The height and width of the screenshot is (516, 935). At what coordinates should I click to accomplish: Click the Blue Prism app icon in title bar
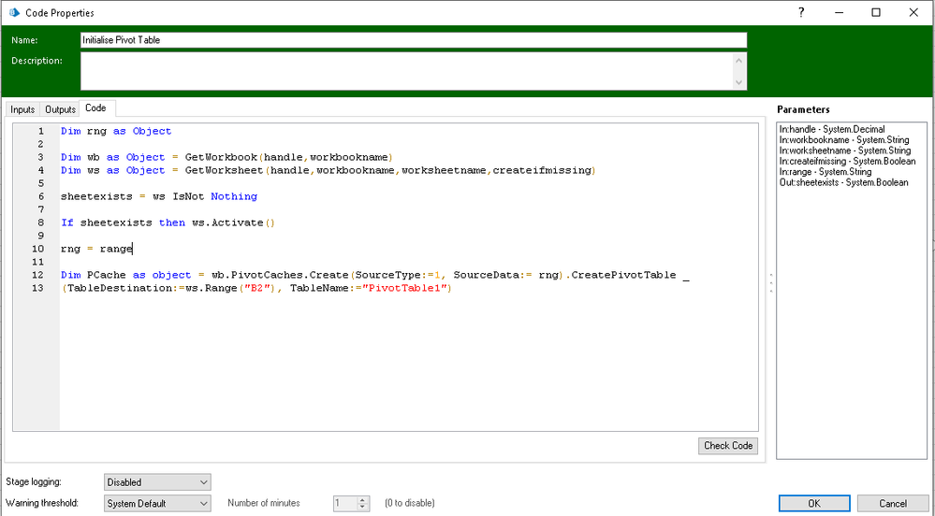click(x=14, y=12)
